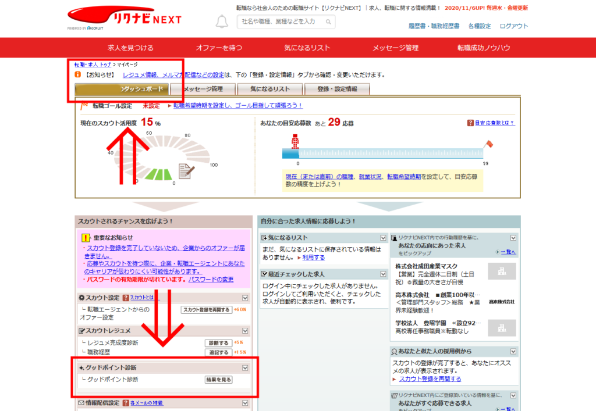Open the 高木株式会社 logo thumbnail
The width and height of the screenshot is (596, 411).
click(502, 302)
